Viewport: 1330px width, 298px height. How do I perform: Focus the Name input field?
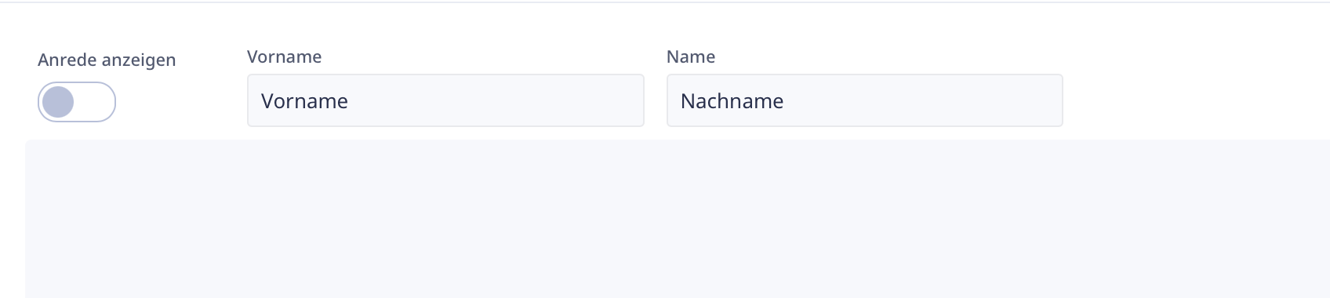(864, 100)
